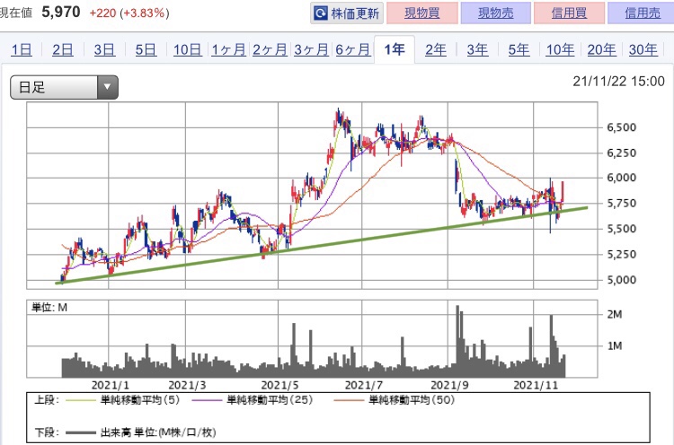The image size is (674, 445).
Task: Switch chart range to 3日
Action: (104, 50)
